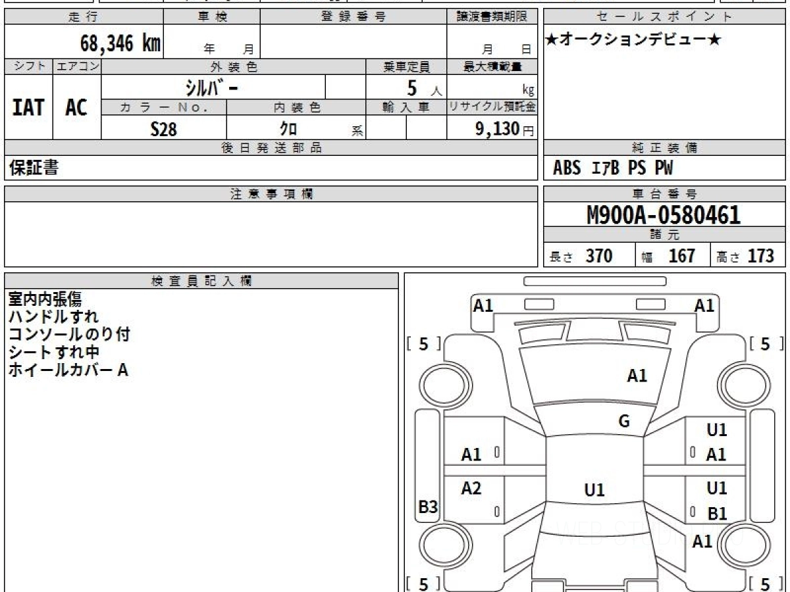The height and width of the screenshot is (592, 790).
Task: Select the ホイールカバー A inspector note
Action: tap(68, 370)
